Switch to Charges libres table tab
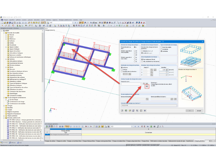Viewport: 216px width, 162px height. 145,141
